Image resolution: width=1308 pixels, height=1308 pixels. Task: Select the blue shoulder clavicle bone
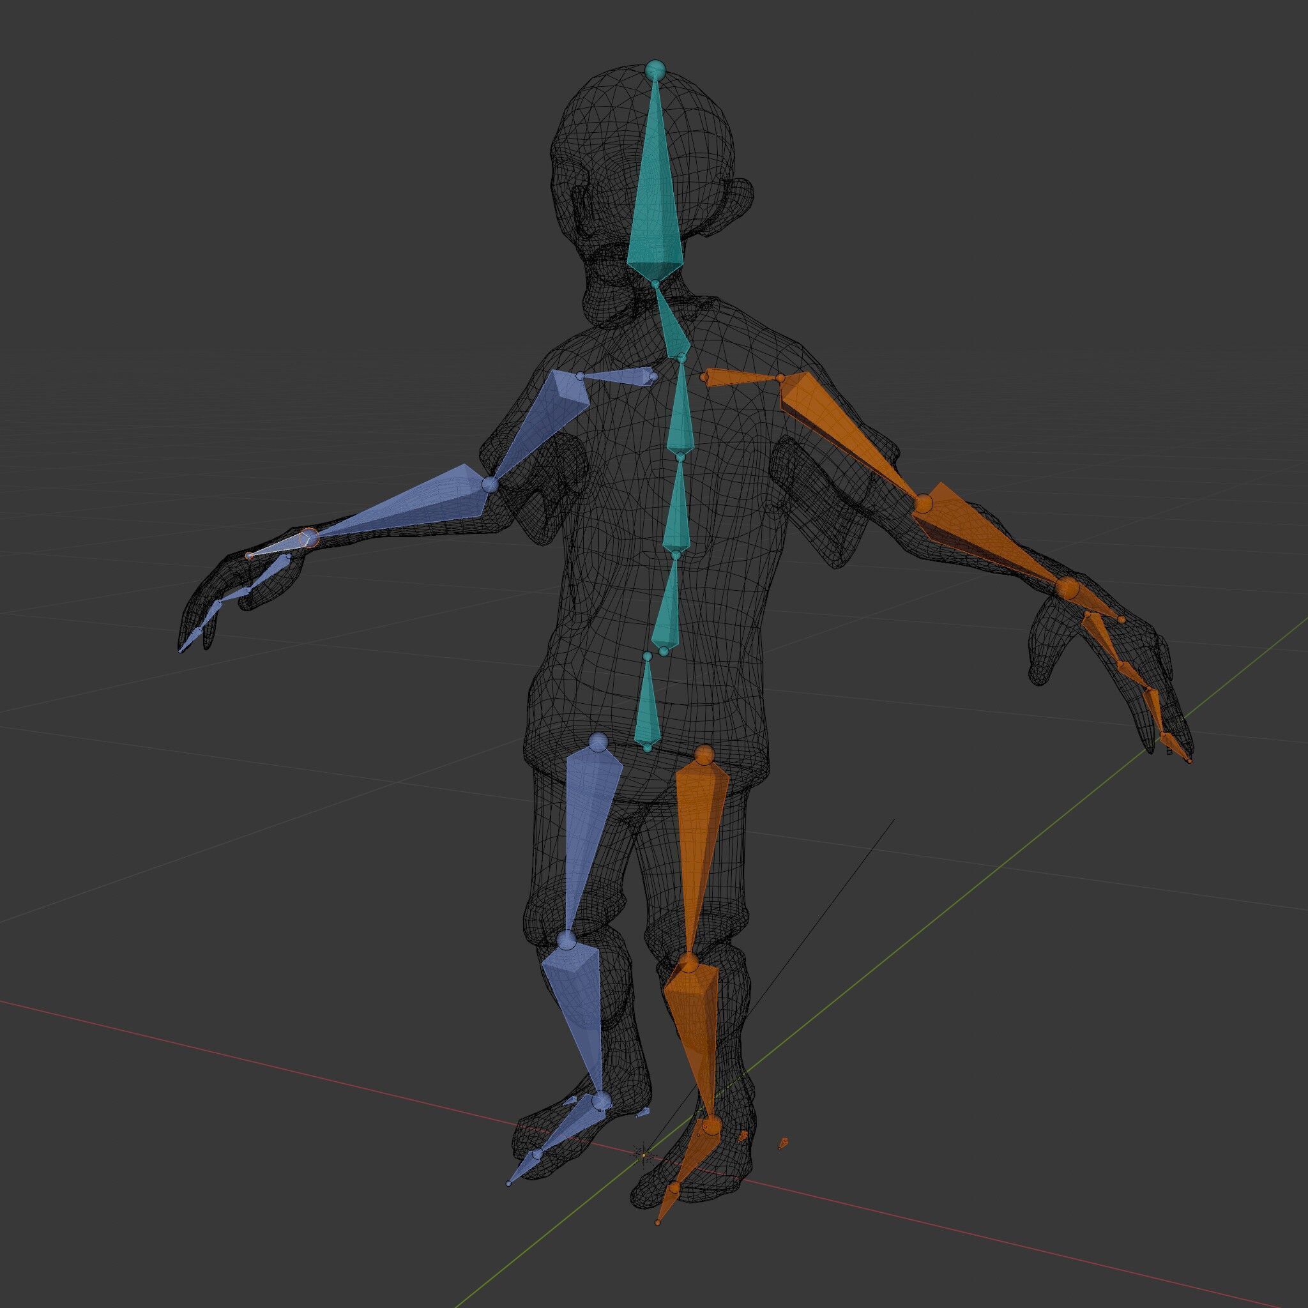(x=620, y=376)
